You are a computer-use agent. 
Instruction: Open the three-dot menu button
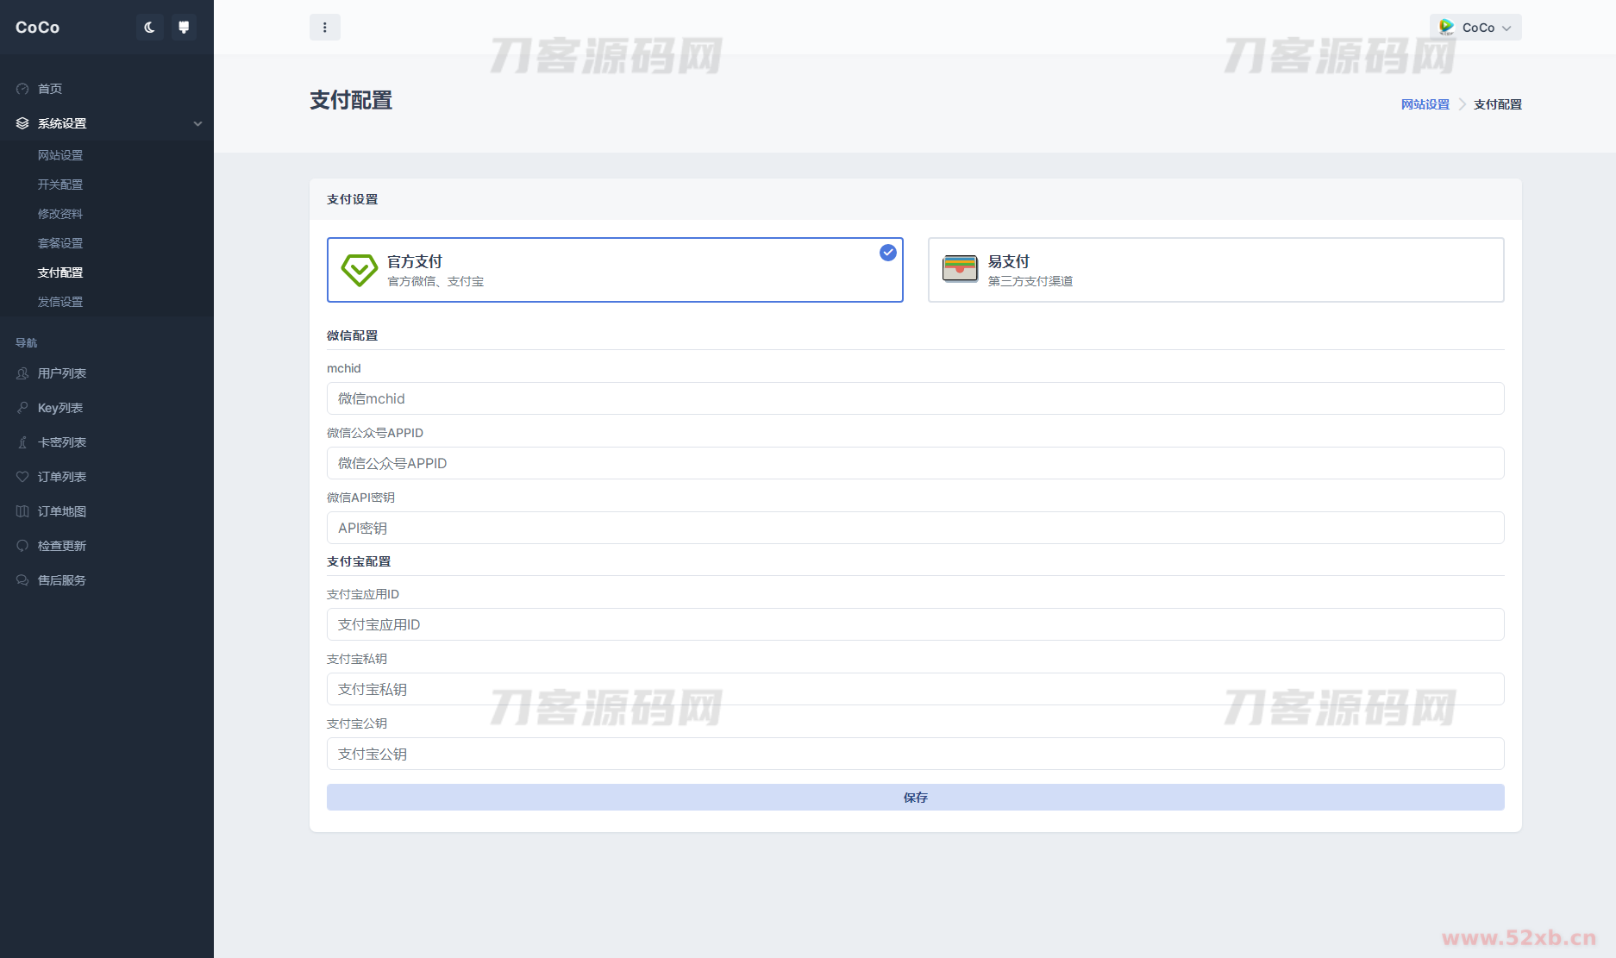(324, 28)
